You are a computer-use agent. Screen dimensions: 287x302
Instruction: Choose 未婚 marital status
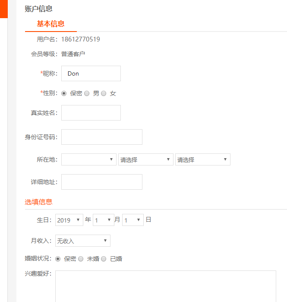pyautogui.click(x=81, y=259)
